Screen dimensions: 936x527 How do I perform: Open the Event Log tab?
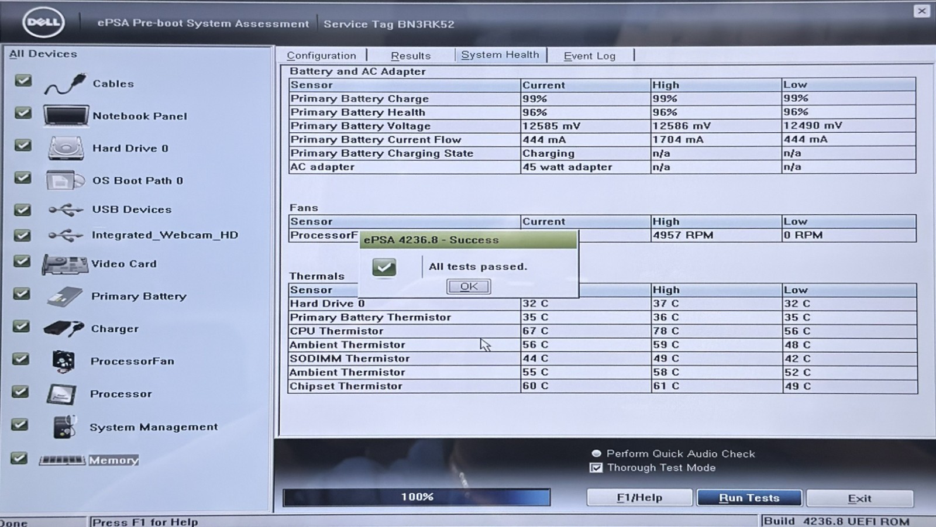point(590,56)
